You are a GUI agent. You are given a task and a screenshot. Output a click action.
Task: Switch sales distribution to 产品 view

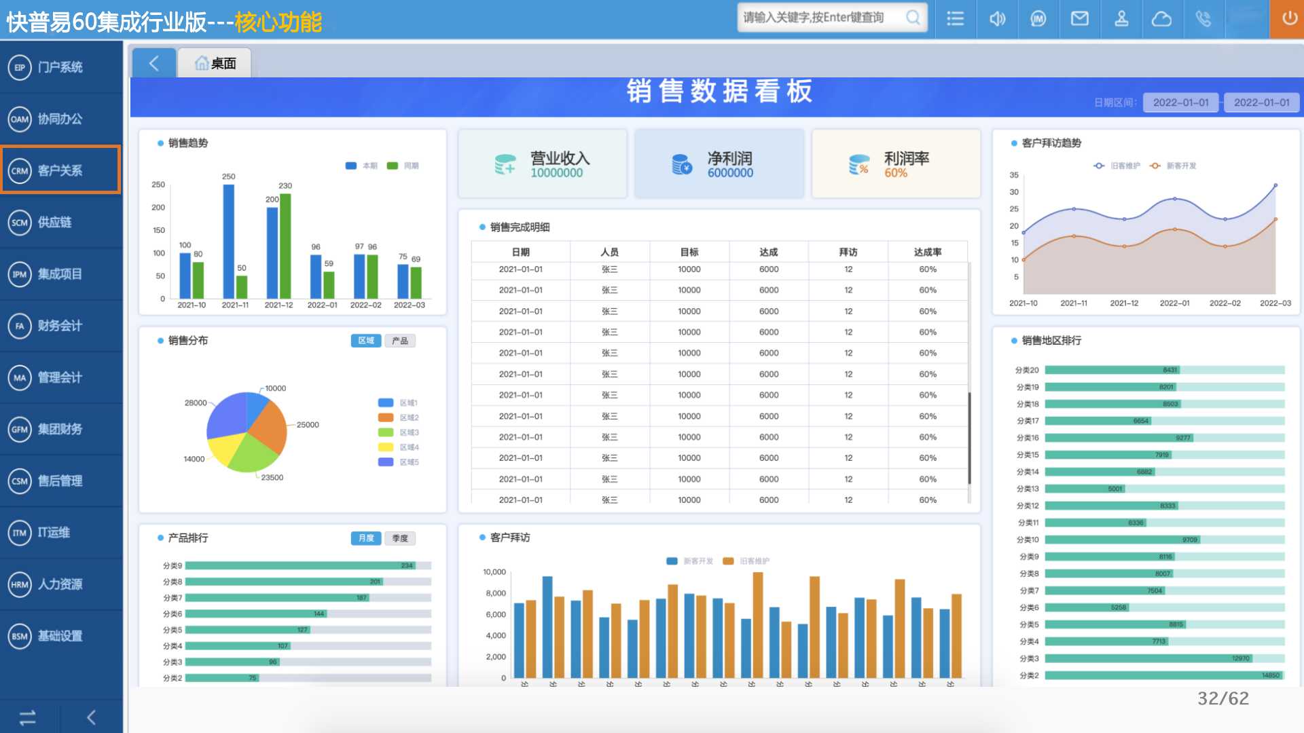tap(400, 341)
